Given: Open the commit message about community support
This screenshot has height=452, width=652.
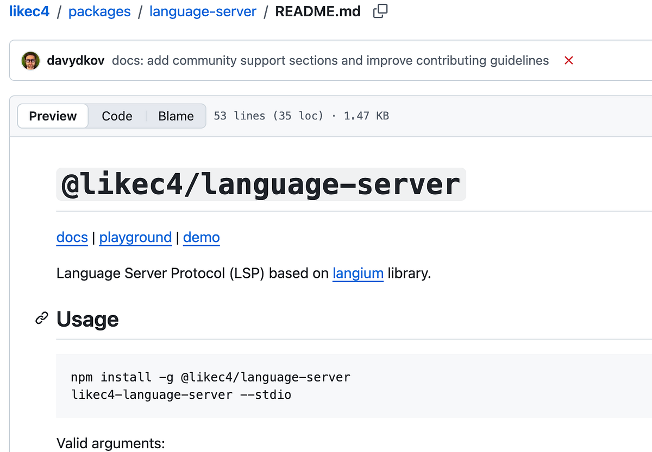Looking at the screenshot, I should [330, 61].
